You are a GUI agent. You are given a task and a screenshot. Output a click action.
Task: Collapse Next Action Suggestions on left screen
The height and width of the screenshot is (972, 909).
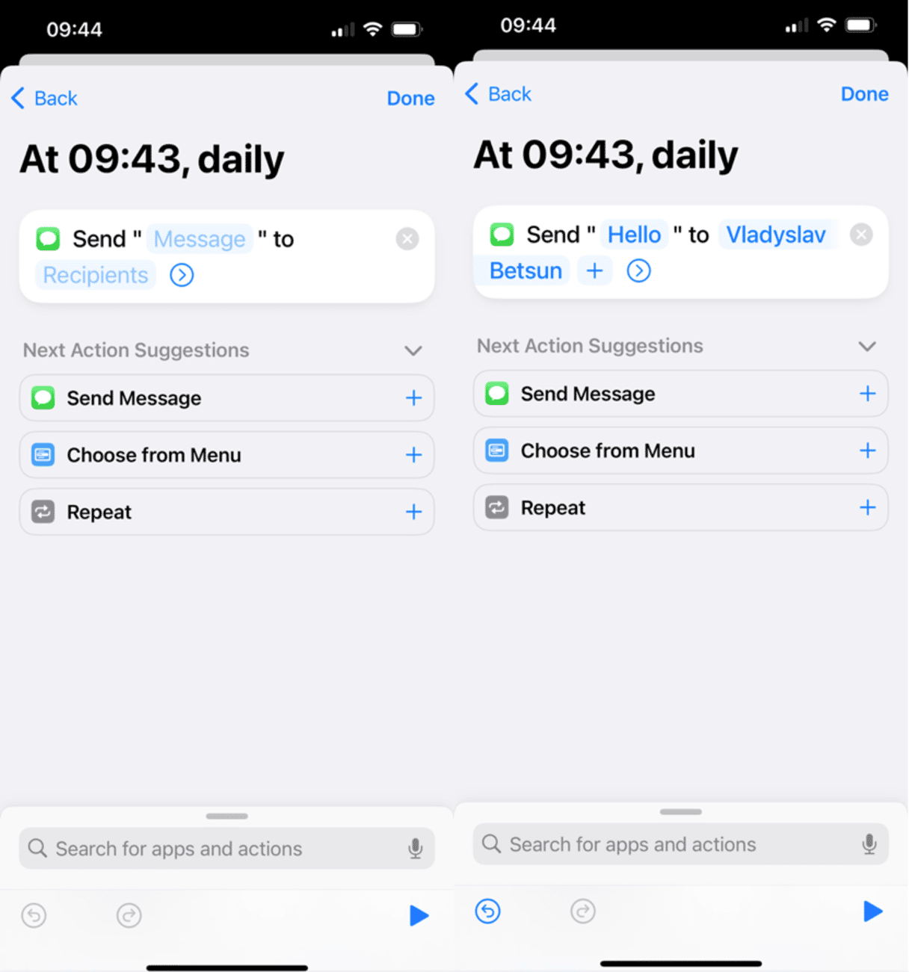[x=413, y=350]
